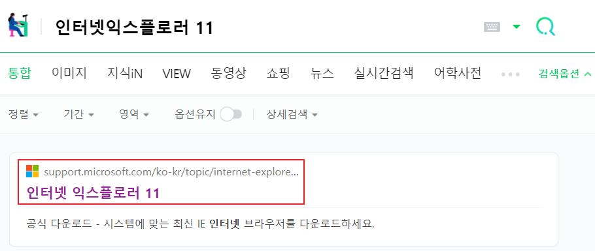Expand the green autocomplete dropdown arrow
Screen dimensions: 595x251
(x=516, y=27)
